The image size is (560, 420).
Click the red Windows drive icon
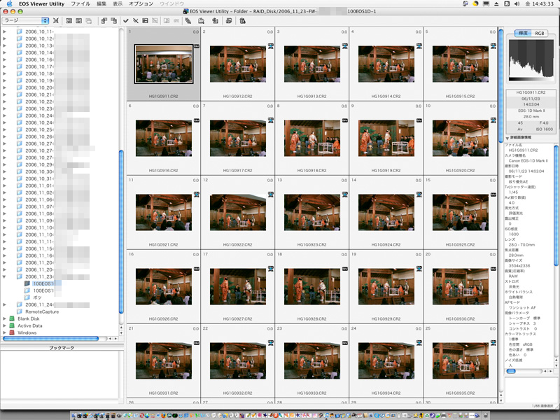(12, 332)
